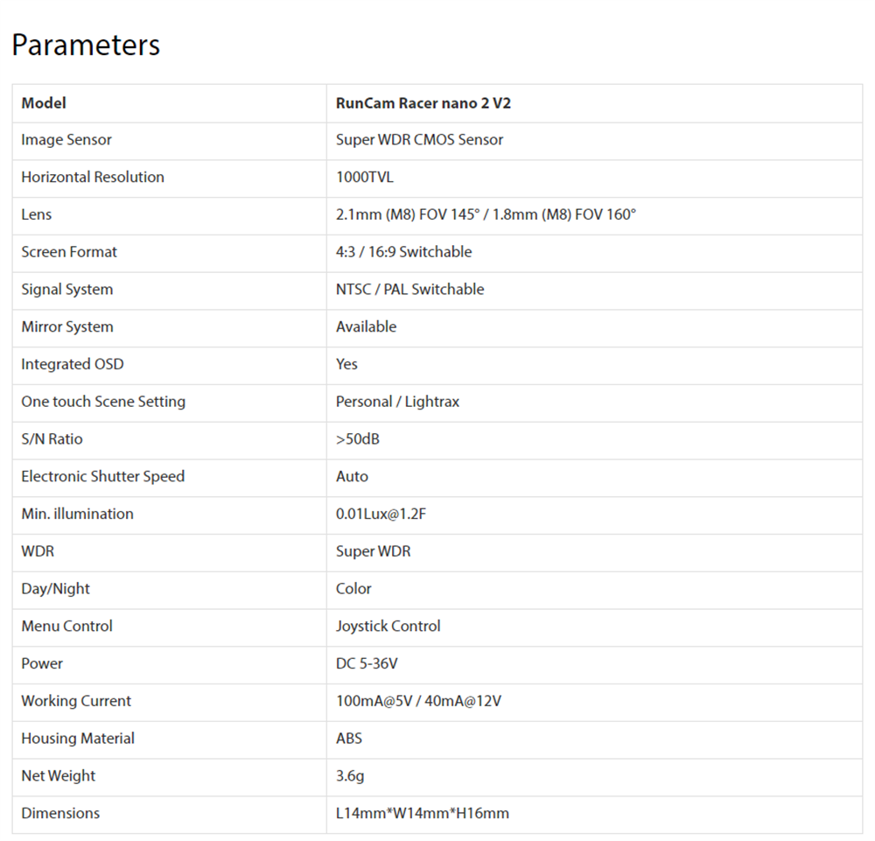Select the 0.01Lux@1.2F illumination value
Image resolution: width=875 pixels, height=841 pixels.
(x=381, y=514)
